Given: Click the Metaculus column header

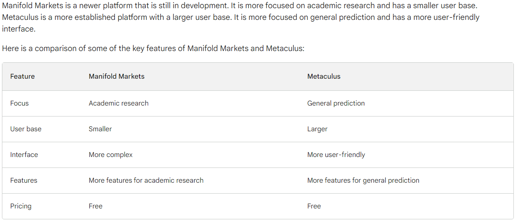Looking at the screenshot, I should (x=324, y=76).
